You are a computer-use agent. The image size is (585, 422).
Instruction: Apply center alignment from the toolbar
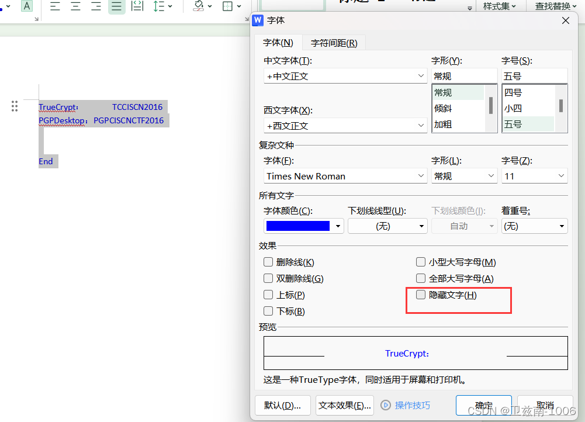76,6
